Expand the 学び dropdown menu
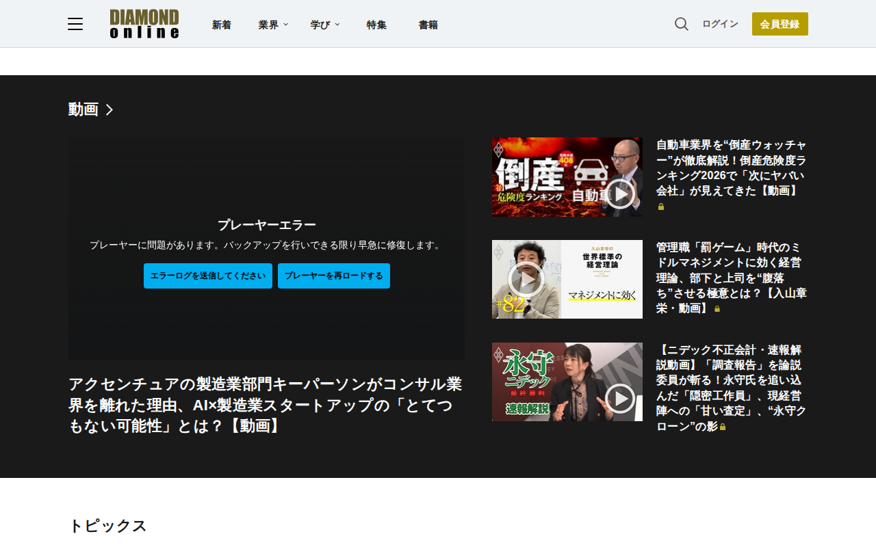This screenshot has width=876, height=547. tap(325, 25)
